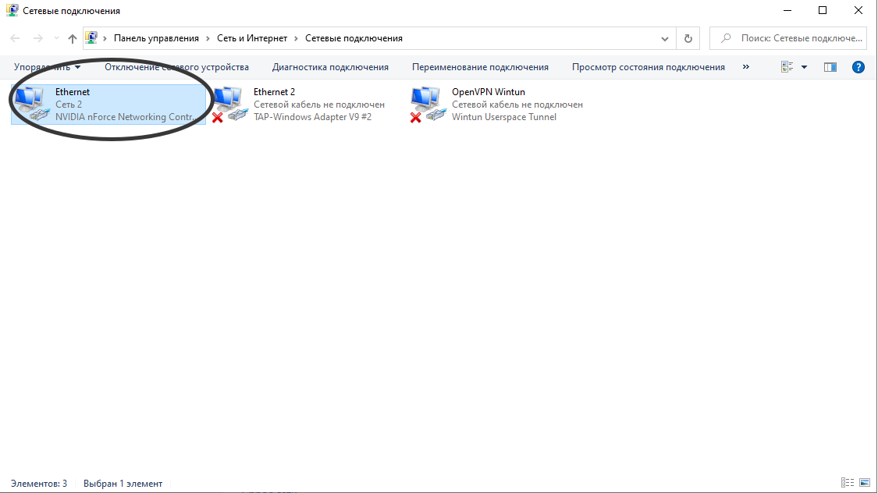
Task: Click the Help question mark icon
Action: 858,67
